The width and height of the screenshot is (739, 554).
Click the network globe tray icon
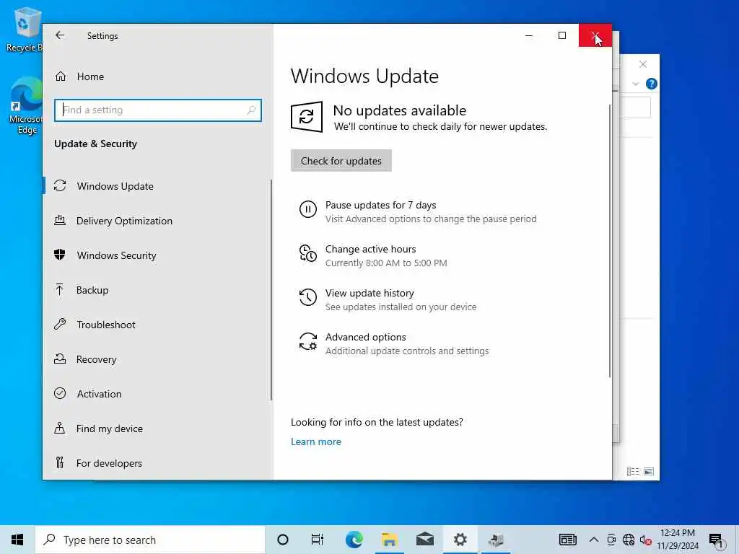(629, 540)
